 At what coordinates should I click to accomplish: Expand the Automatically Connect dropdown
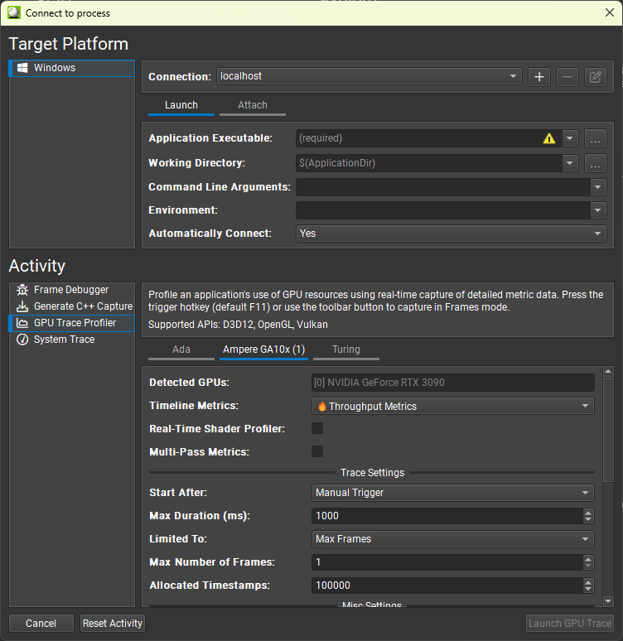coord(451,234)
